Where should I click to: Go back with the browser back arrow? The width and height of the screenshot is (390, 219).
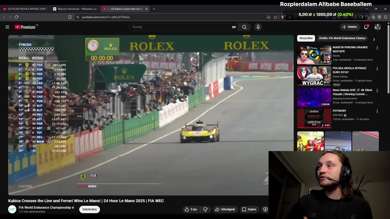click(4, 17)
